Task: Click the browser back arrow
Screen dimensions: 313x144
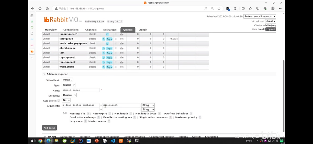Action: (33, 9)
